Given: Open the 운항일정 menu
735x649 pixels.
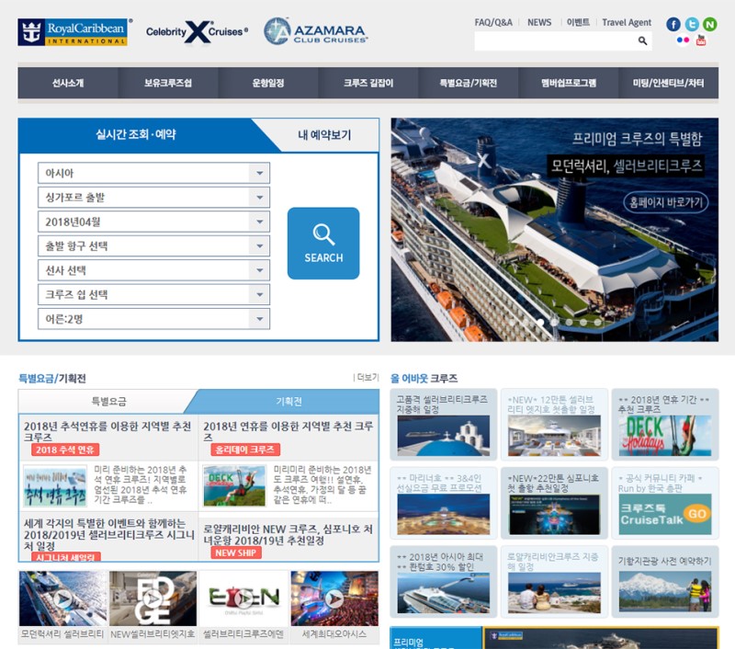Looking at the screenshot, I should [x=268, y=83].
